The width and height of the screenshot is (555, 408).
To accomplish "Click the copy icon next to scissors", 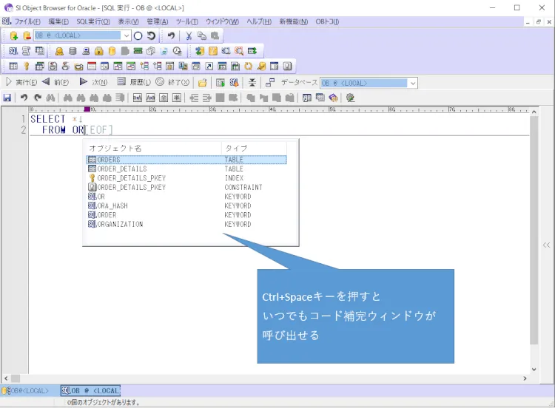I will [202, 35].
